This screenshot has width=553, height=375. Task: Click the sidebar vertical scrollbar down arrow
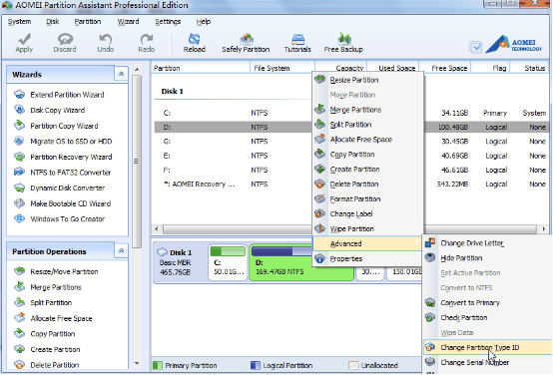pos(137,363)
